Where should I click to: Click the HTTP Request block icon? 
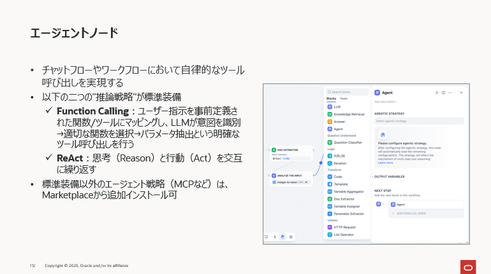330,227
